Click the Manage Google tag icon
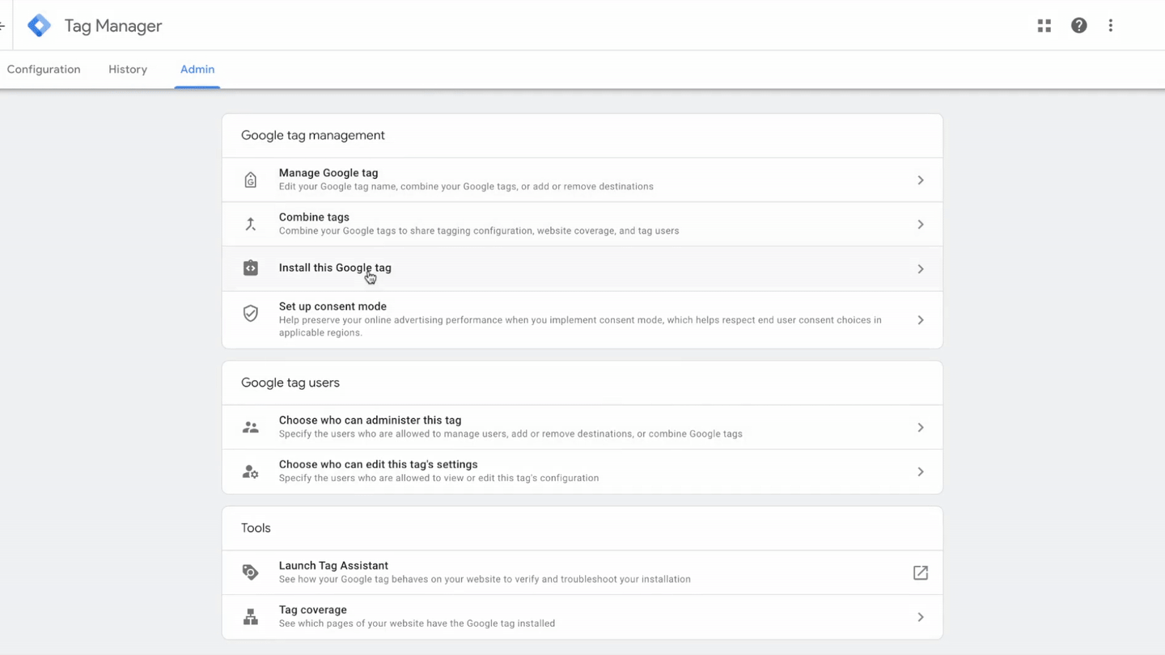This screenshot has height=655, width=1165. pyautogui.click(x=251, y=180)
